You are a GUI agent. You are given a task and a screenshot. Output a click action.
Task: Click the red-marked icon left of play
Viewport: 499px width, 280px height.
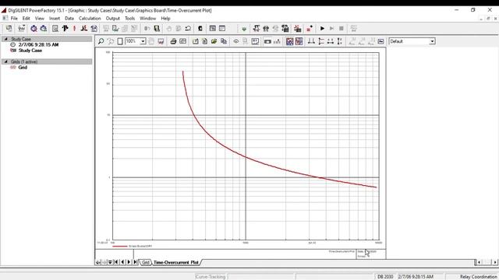(x=310, y=29)
